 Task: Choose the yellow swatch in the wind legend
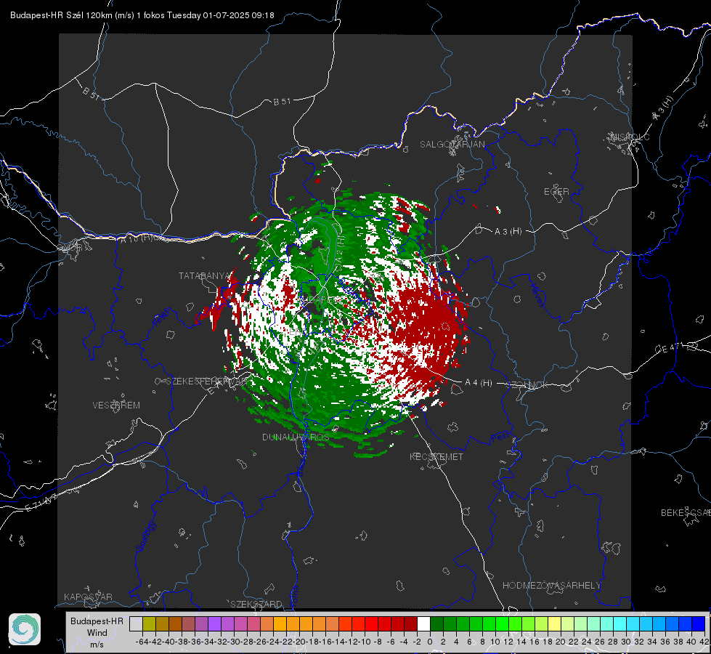555,623
